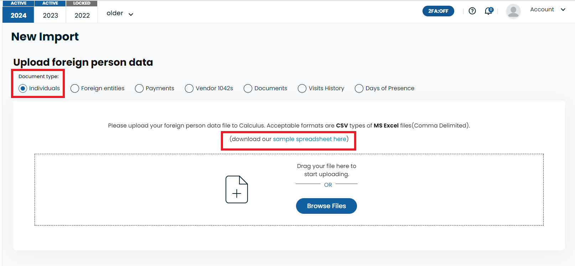This screenshot has height=266, width=575.
Task: Expand the older years dropdown
Action: pos(120,13)
